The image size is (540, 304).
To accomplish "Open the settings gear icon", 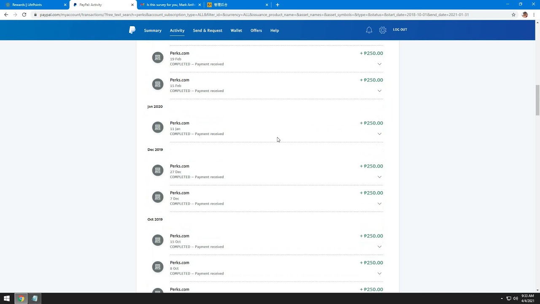I will coord(383,30).
